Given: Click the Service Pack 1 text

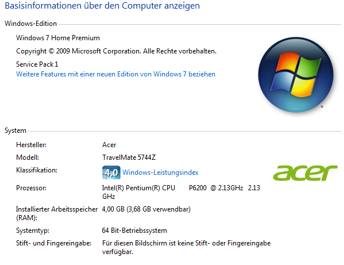Looking at the screenshot, I should (x=37, y=64).
